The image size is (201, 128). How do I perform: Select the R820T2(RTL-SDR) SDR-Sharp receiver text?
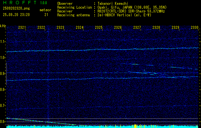131,11
